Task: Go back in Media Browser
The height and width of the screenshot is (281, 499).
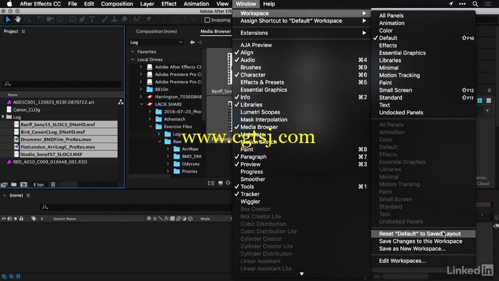Action: click(x=192, y=42)
